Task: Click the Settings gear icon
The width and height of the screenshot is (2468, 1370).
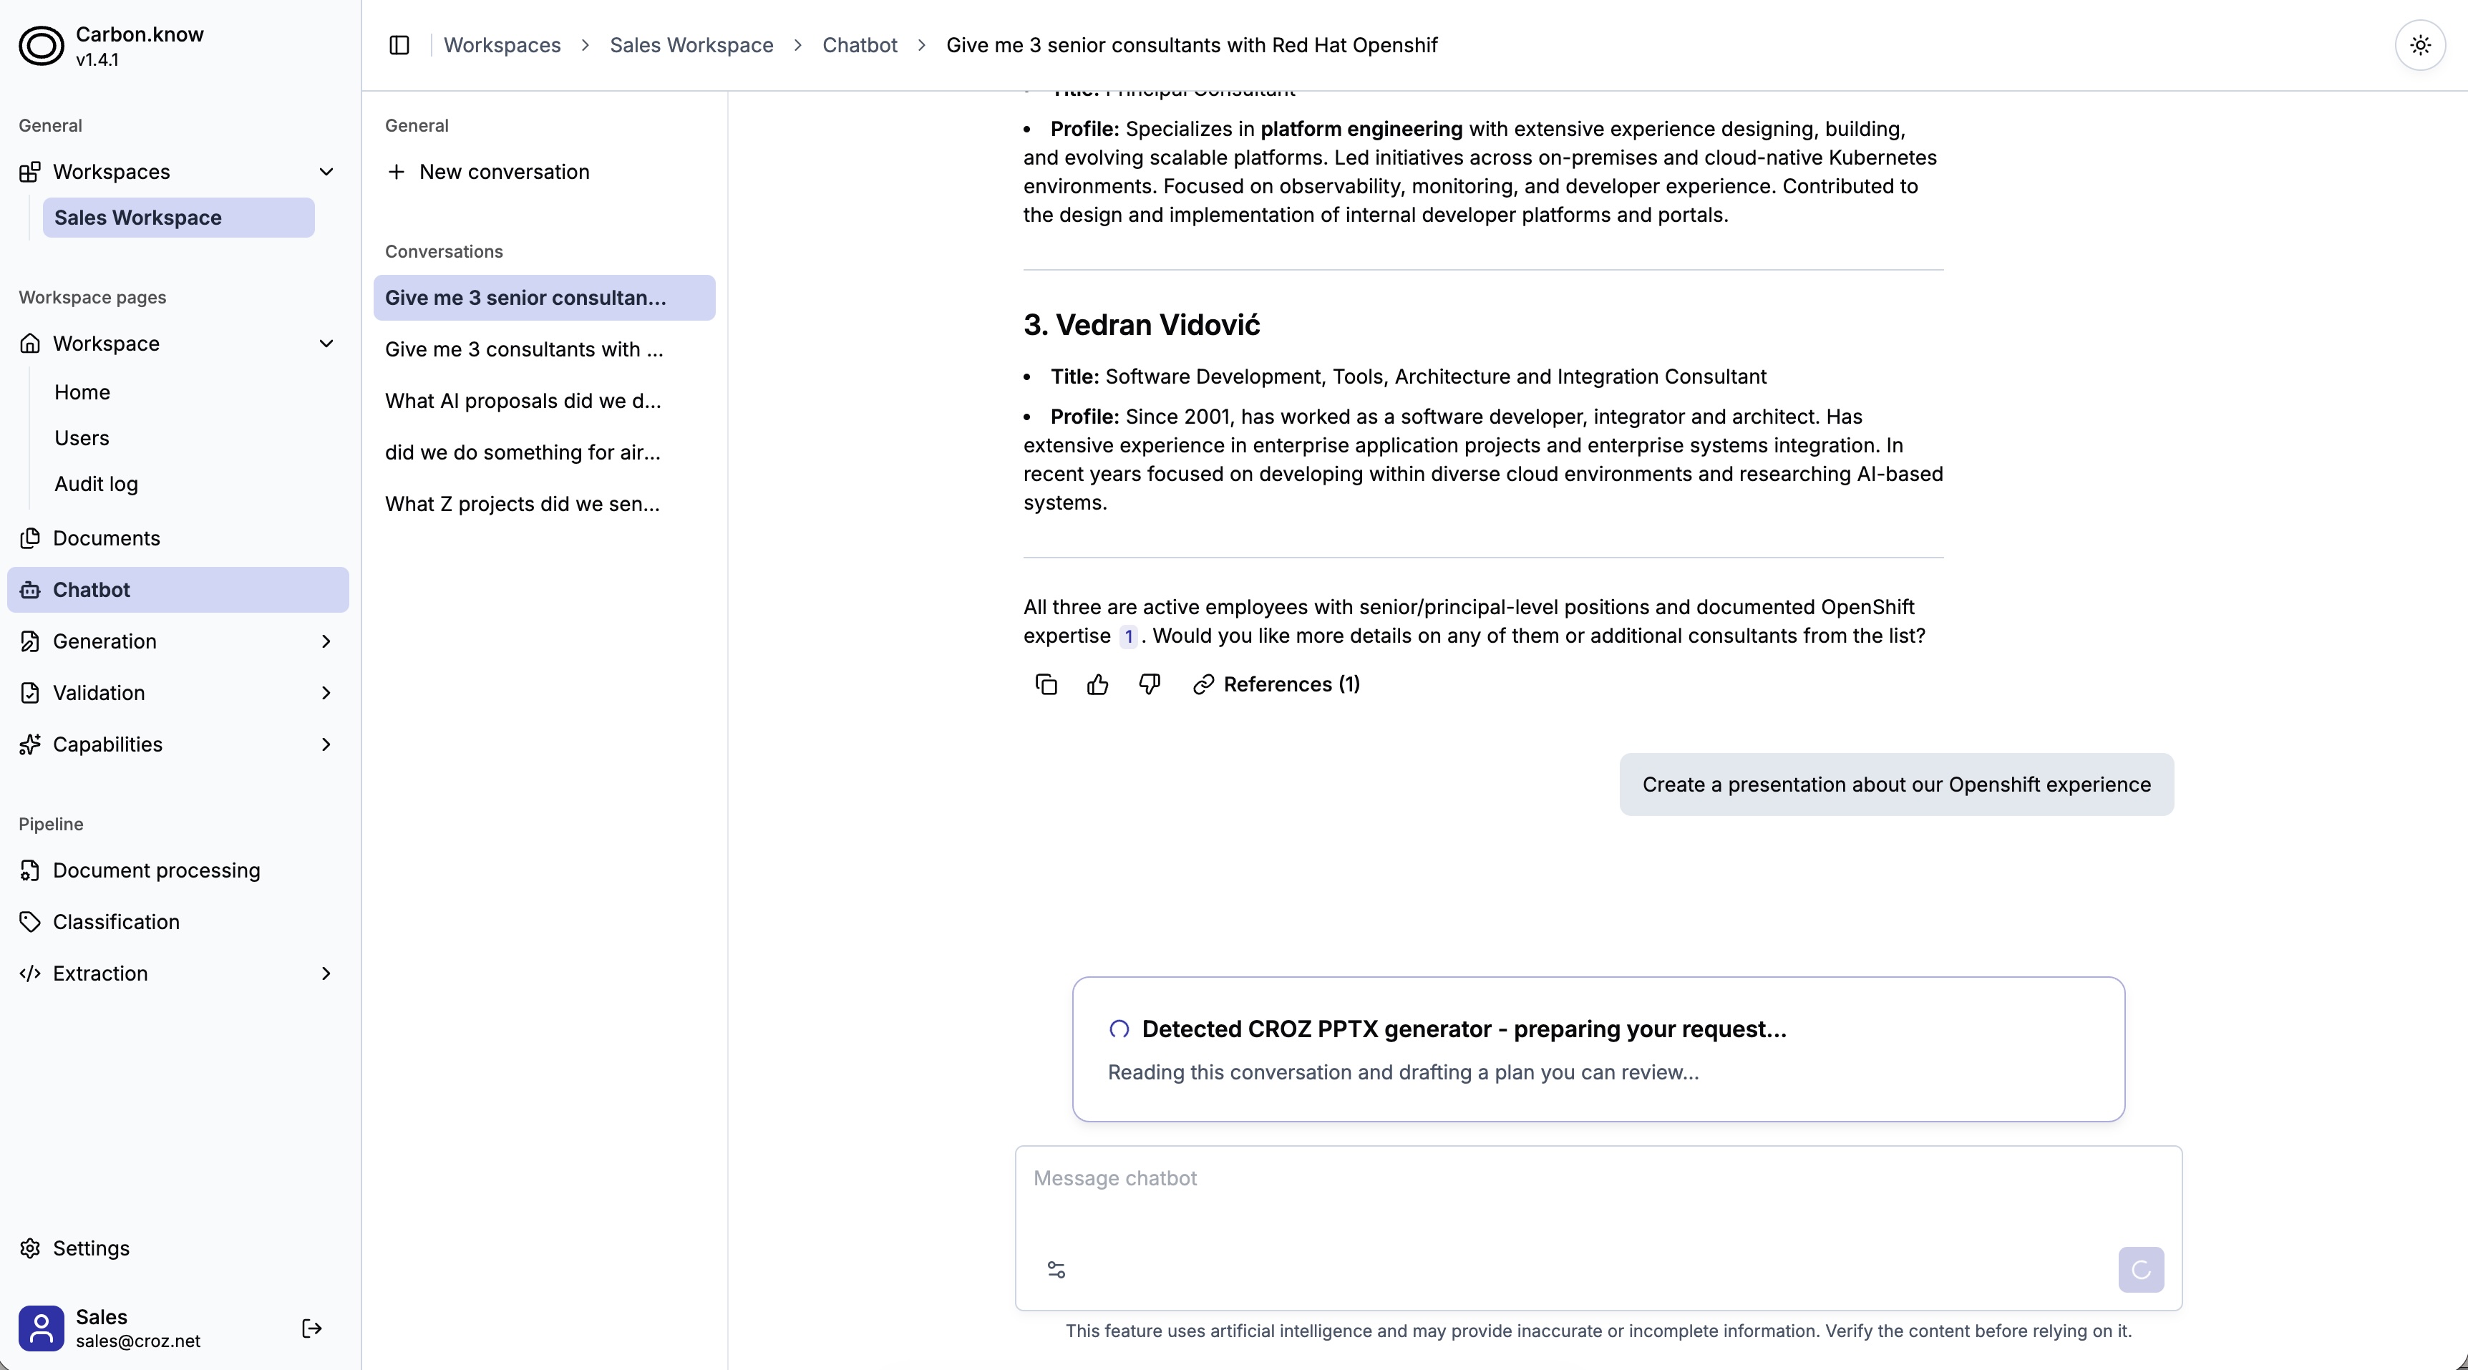Action: pyautogui.click(x=29, y=1248)
